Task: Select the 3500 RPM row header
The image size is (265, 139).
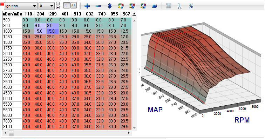Action: (x=12, y=81)
